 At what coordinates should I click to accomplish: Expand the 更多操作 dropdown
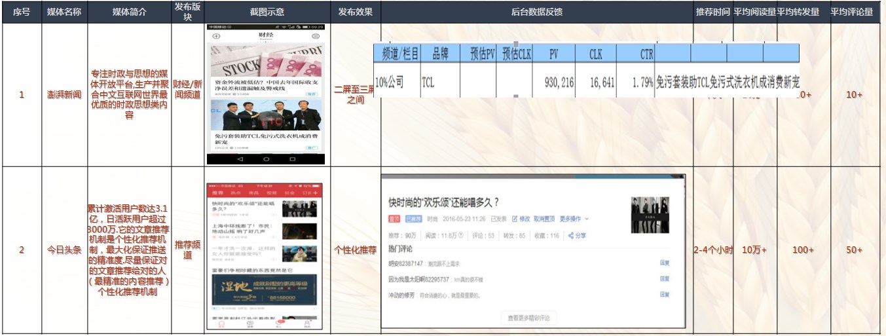coord(573,218)
